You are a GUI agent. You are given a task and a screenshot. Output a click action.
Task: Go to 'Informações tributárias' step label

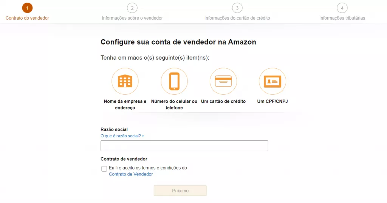point(342,18)
